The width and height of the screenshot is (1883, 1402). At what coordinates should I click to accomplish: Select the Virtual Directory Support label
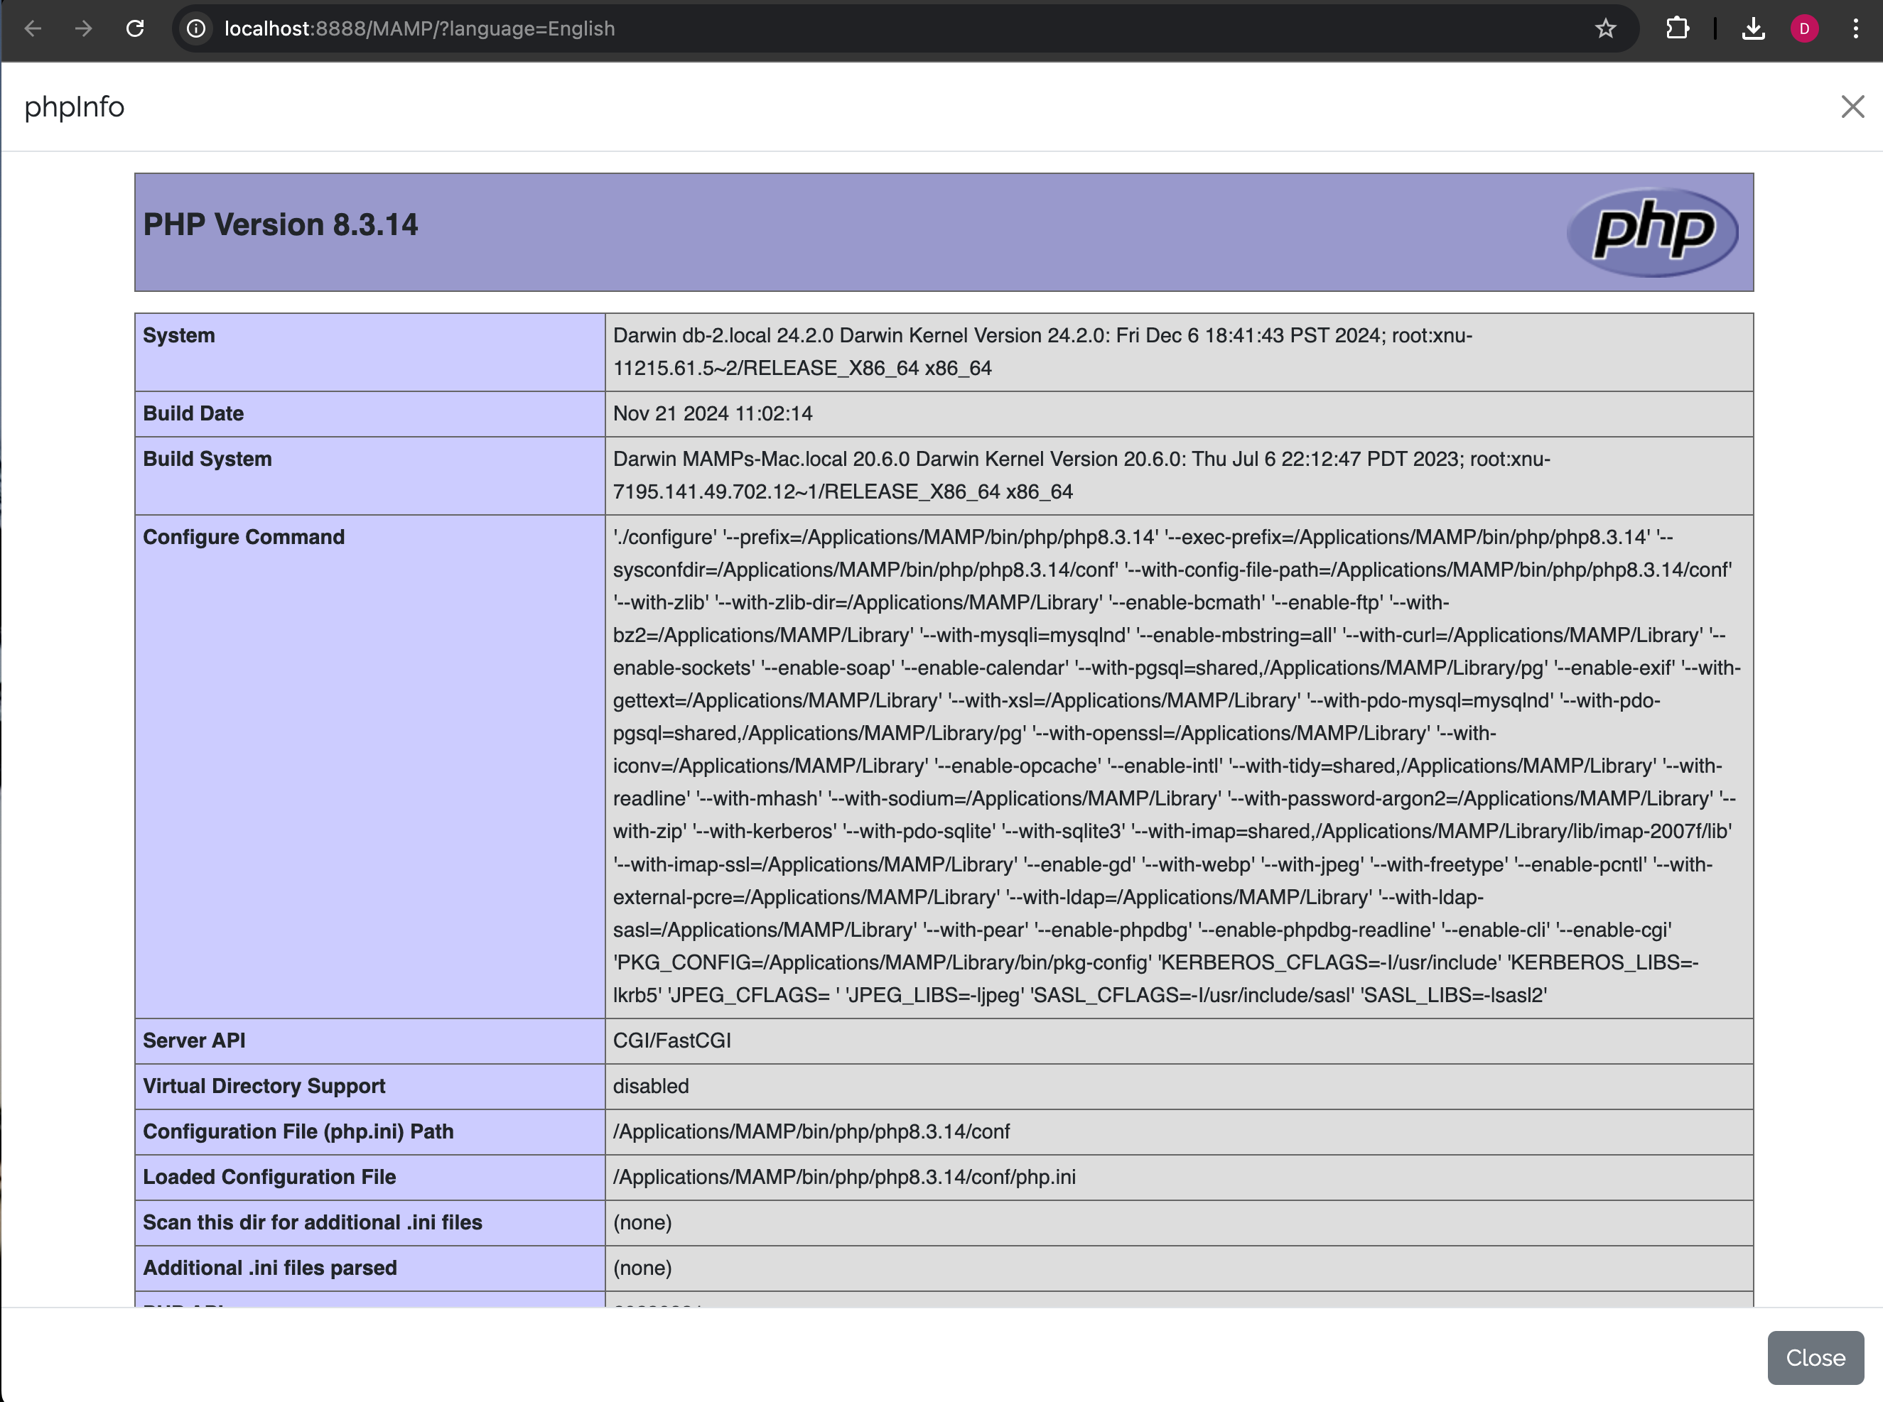[x=264, y=1086]
